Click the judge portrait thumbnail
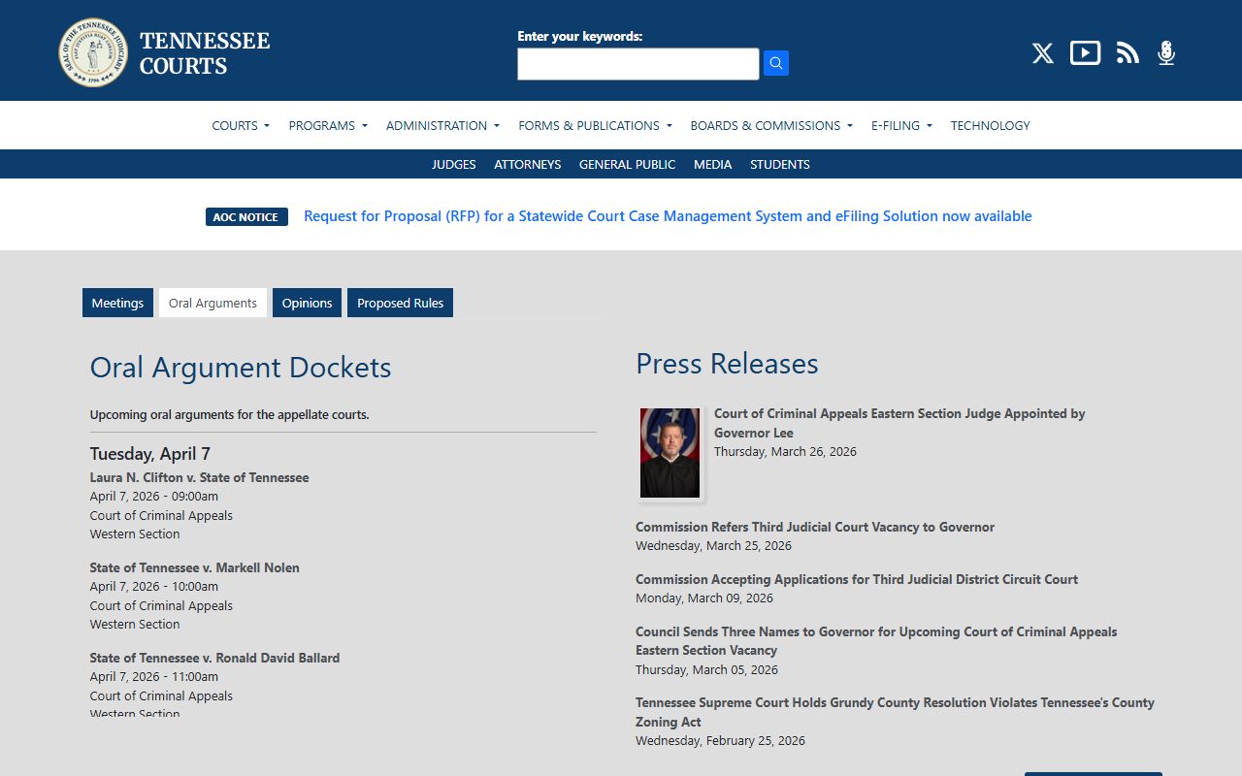This screenshot has width=1242, height=776. (670, 453)
